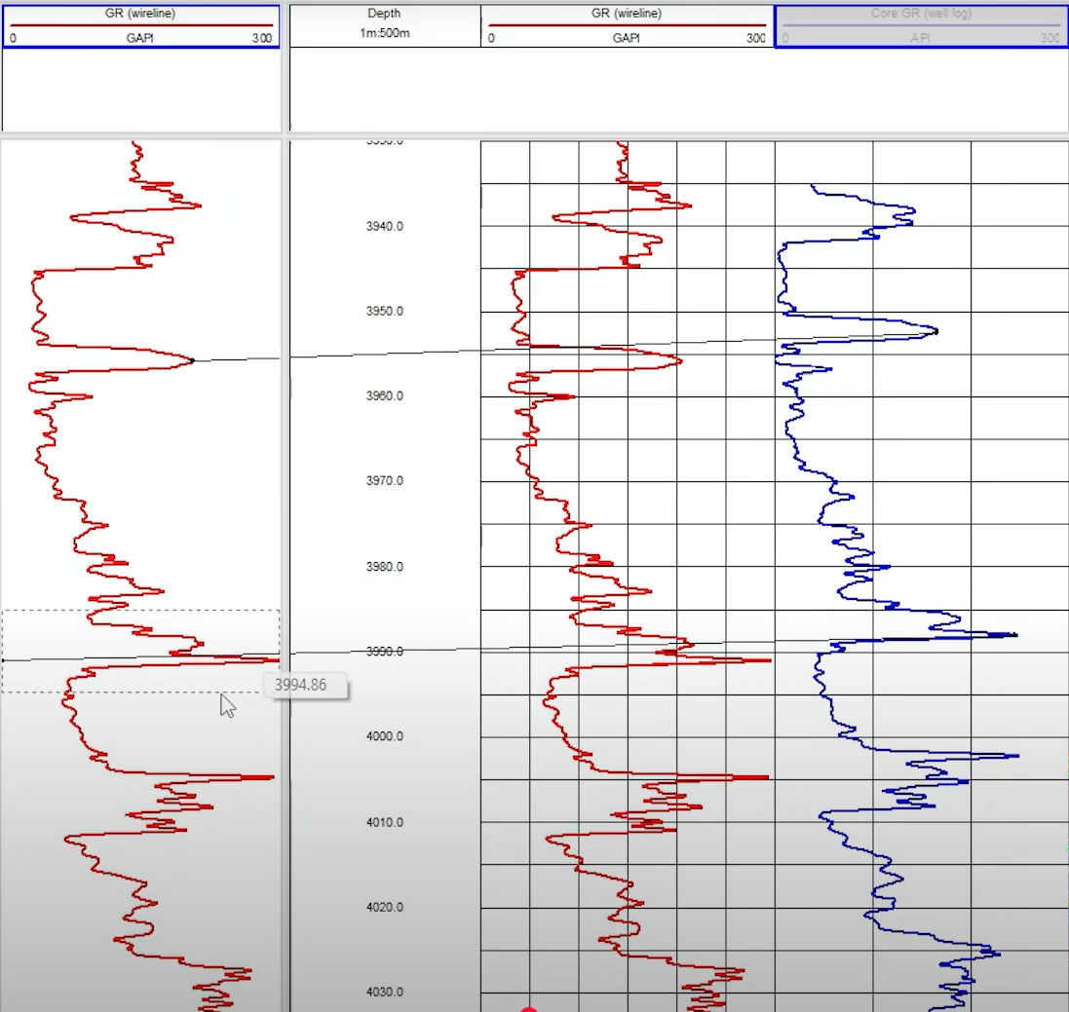Click the 300 scale maximum of Core GR
1069x1012 pixels.
[1049, 38]
